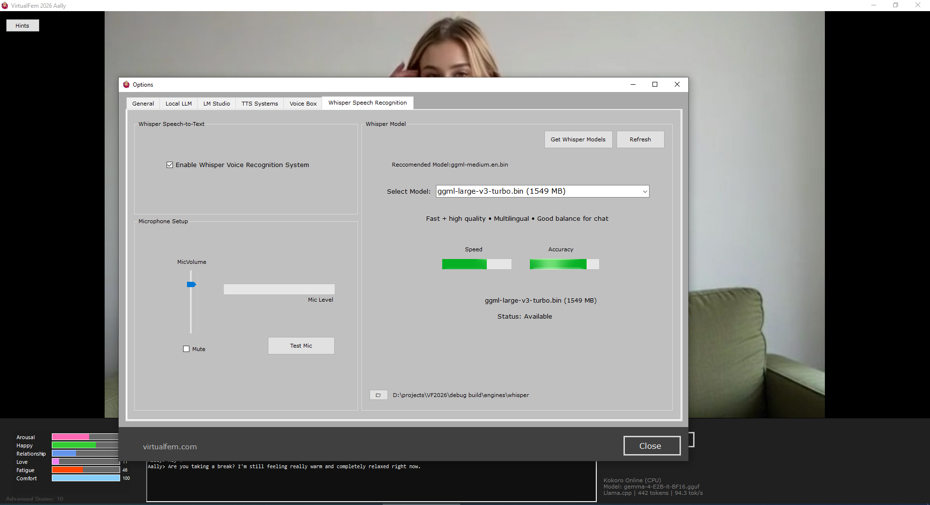Click the Options dialog app icon
The image size is (930, 505).
[x=126, y=84]
